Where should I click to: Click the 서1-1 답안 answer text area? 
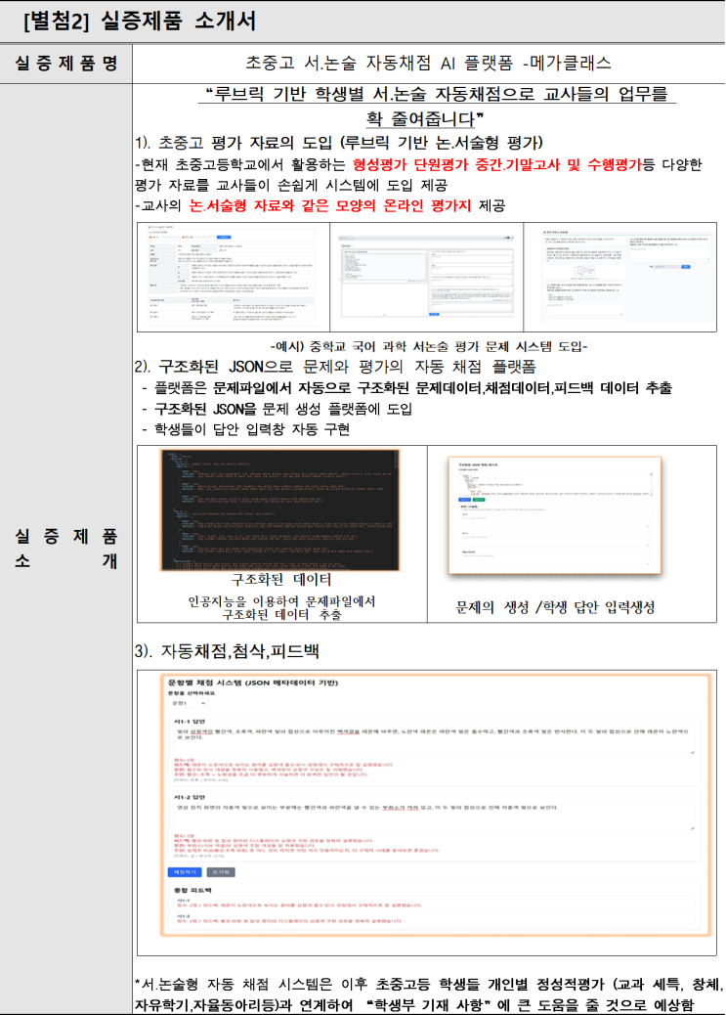tap(435, 740)
